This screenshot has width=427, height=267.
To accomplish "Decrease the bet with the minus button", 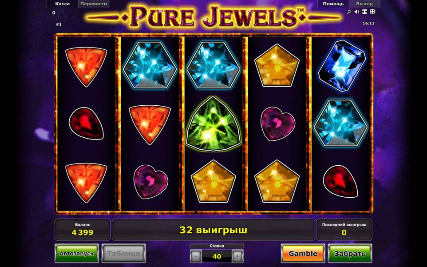I will click(196, 256).
